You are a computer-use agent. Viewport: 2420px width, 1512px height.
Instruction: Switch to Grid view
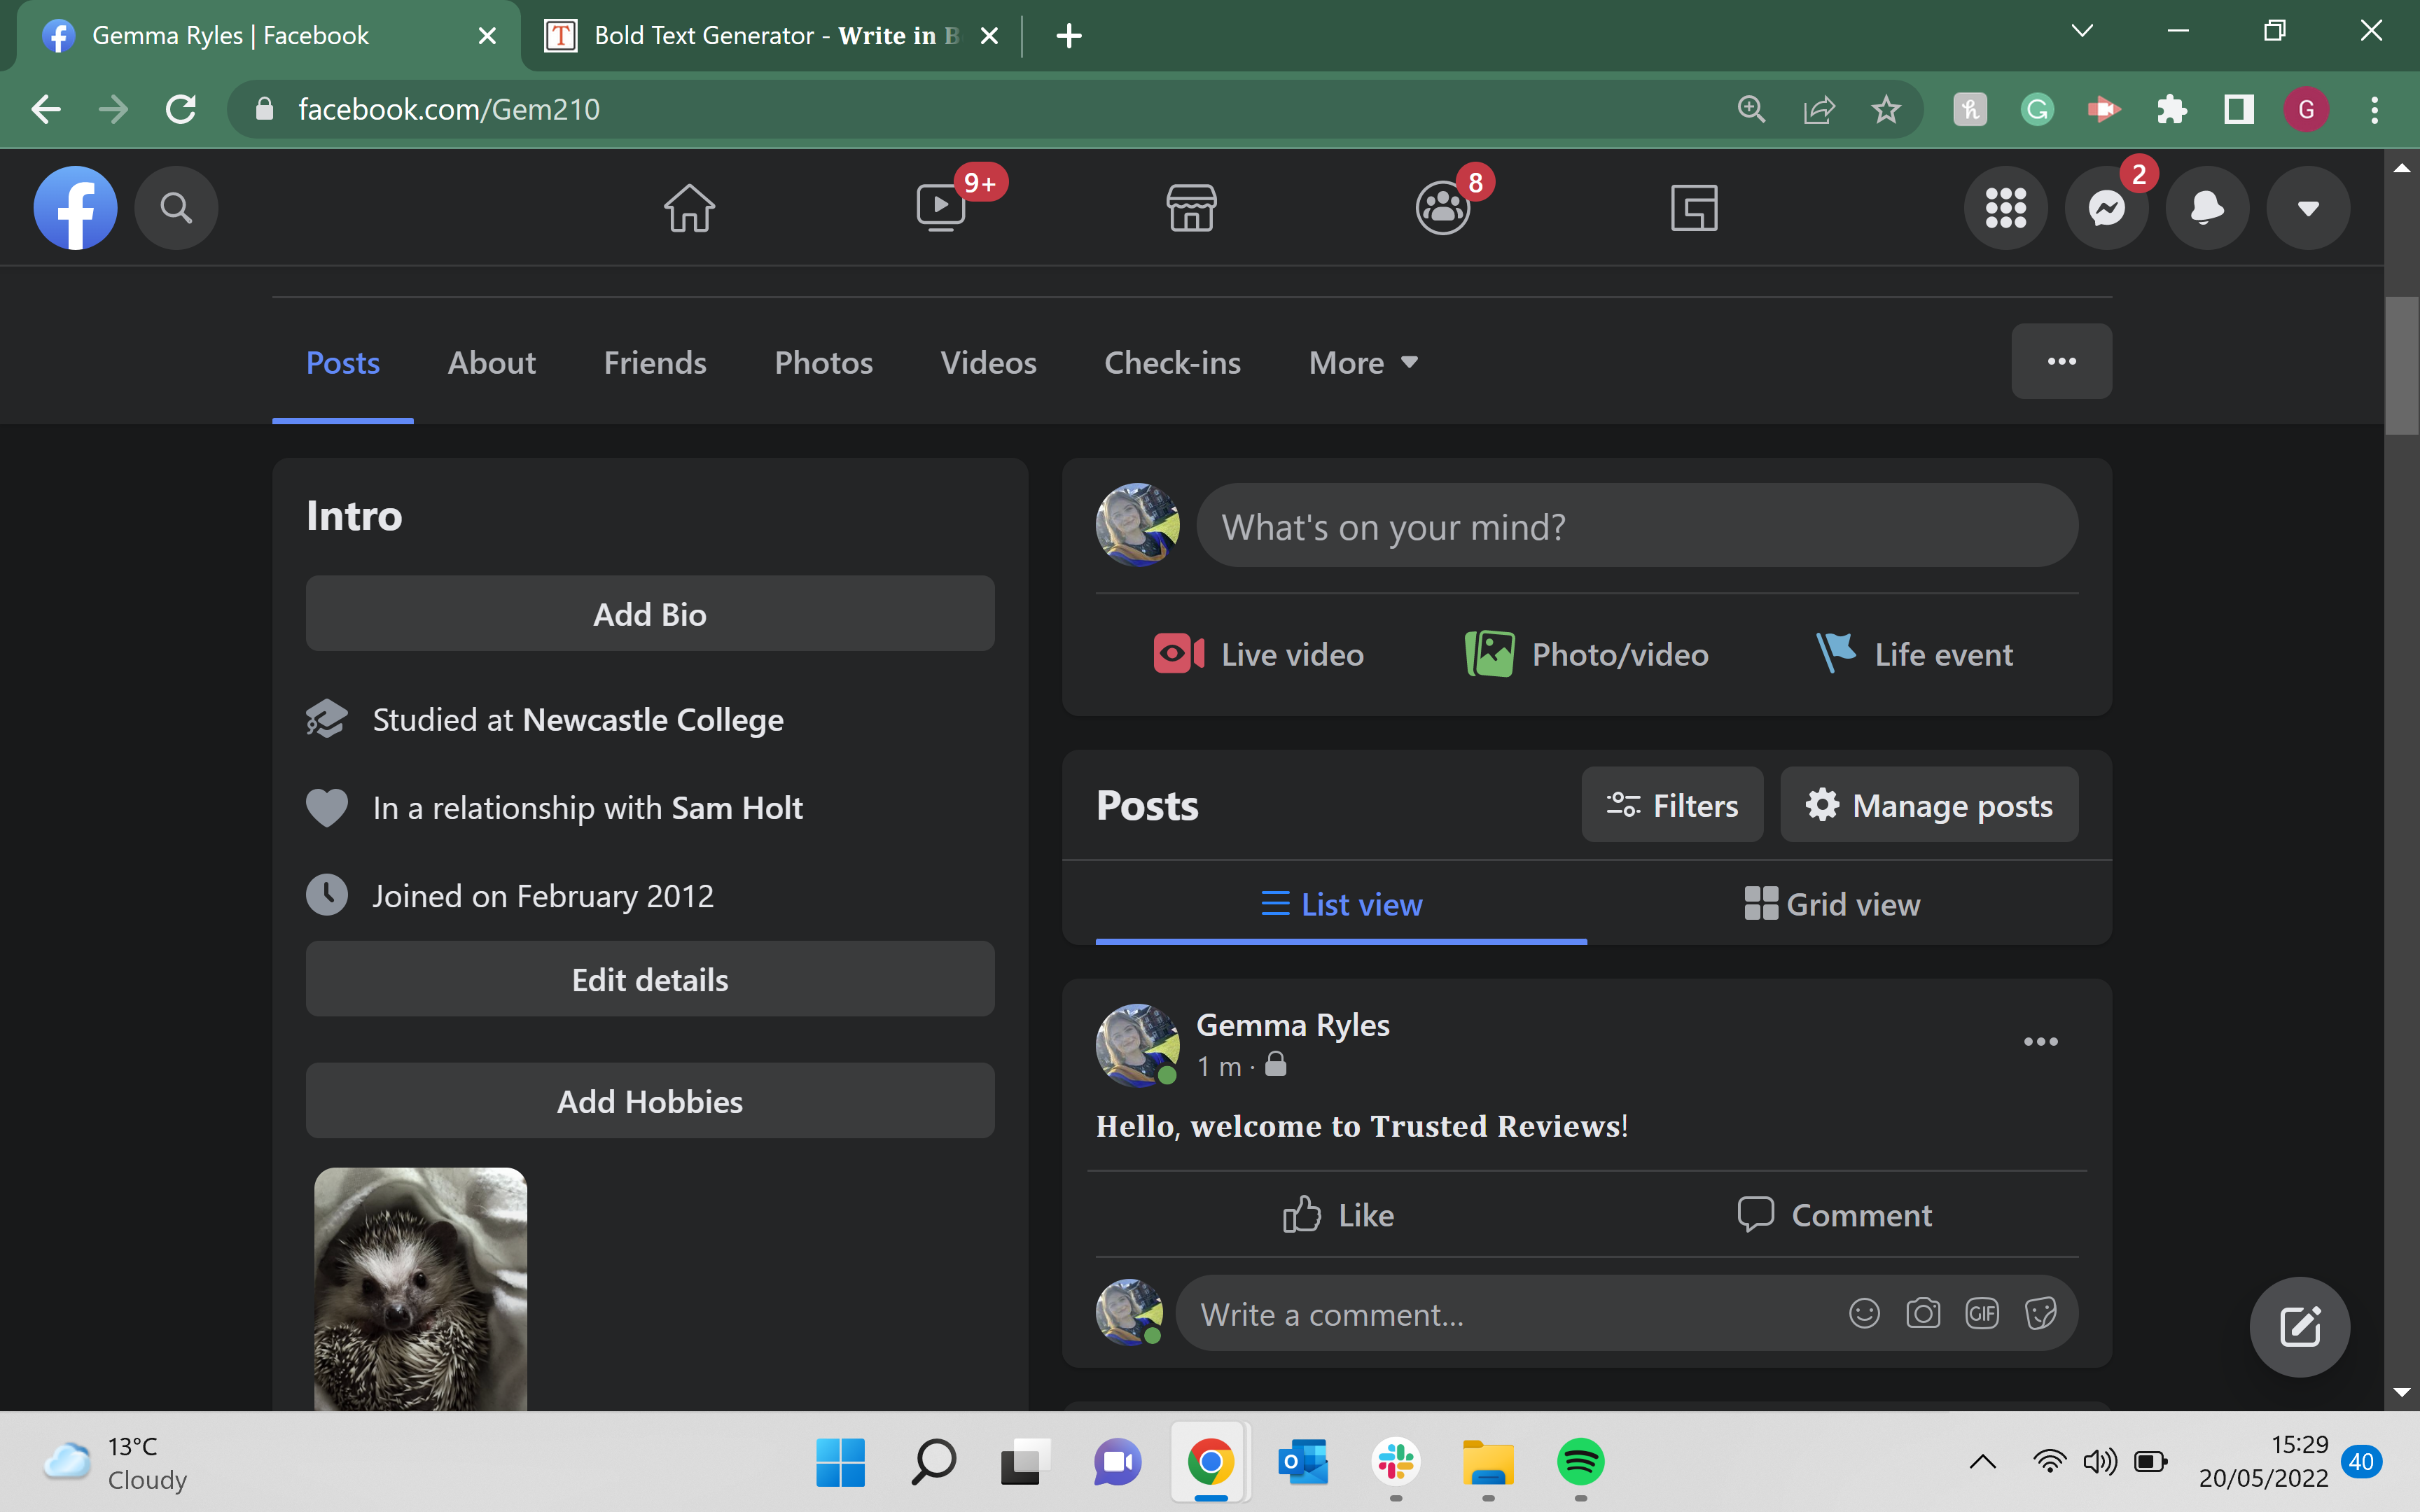click(x=1832, y=904)
